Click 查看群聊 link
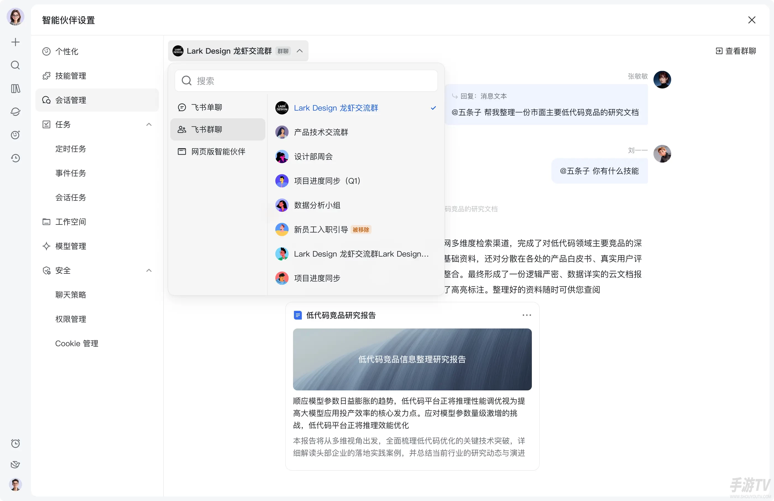The height and width of the screenshot is (501, 774). click(736, 51)
